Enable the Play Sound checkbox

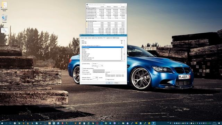[x=83, y=70]
